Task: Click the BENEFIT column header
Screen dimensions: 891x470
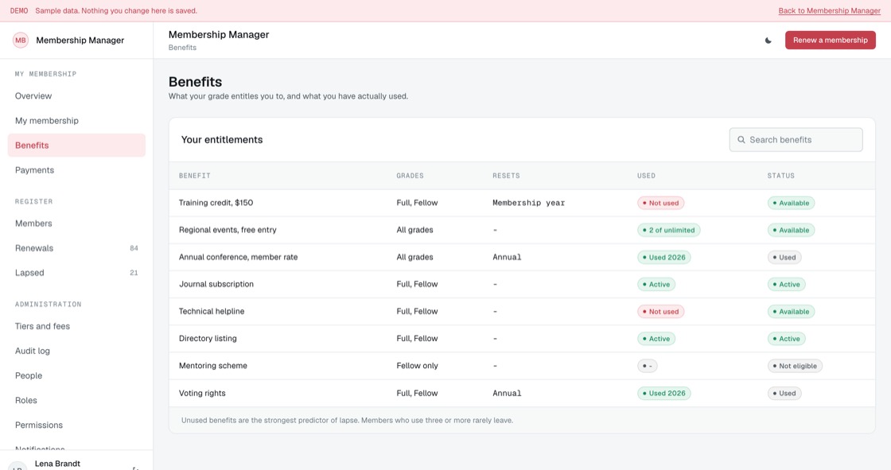Action: click(x=195, y=176)
